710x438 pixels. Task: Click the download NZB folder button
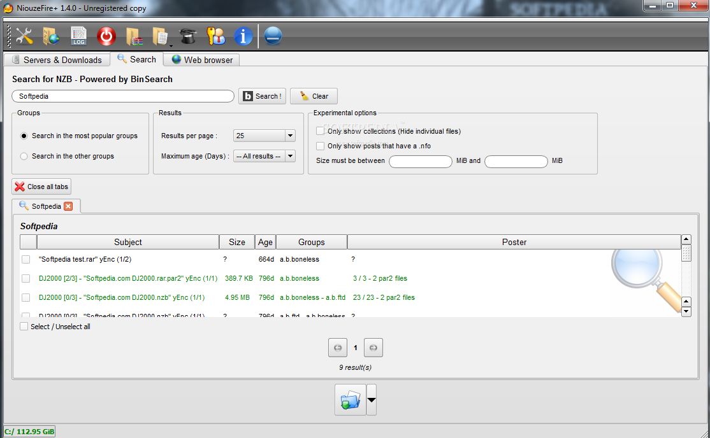point(351,400)
